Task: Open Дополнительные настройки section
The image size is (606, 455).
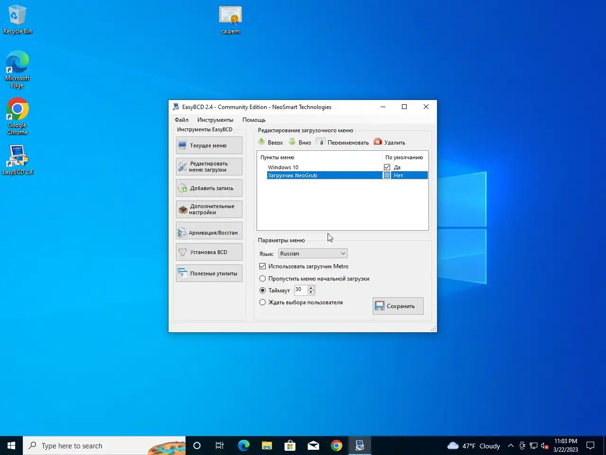Action: pos(209,209)
